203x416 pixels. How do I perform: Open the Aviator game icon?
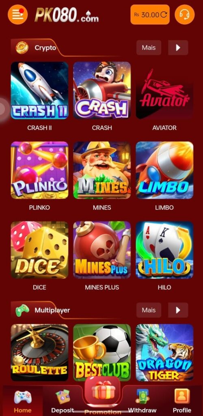[x=164, y=91]
